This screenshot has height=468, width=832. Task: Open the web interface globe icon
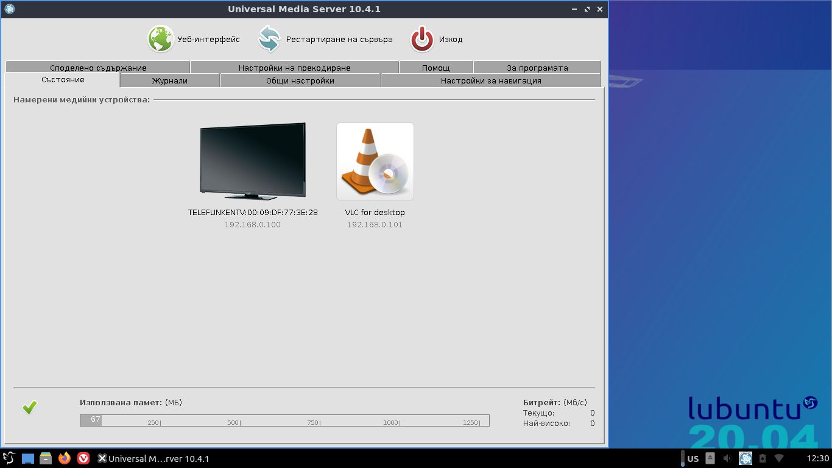click(161, 39)
